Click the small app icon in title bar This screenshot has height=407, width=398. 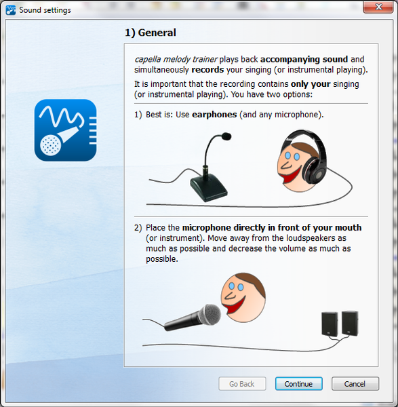[11, 10]
